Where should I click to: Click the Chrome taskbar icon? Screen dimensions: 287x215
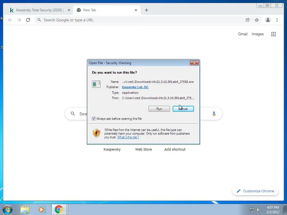click(x=59, y=209)
